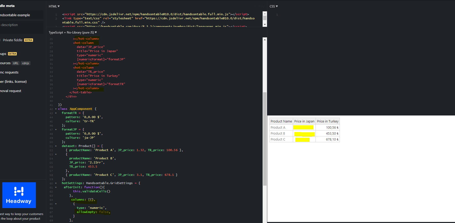Select the Product A cell

point(281,127)
